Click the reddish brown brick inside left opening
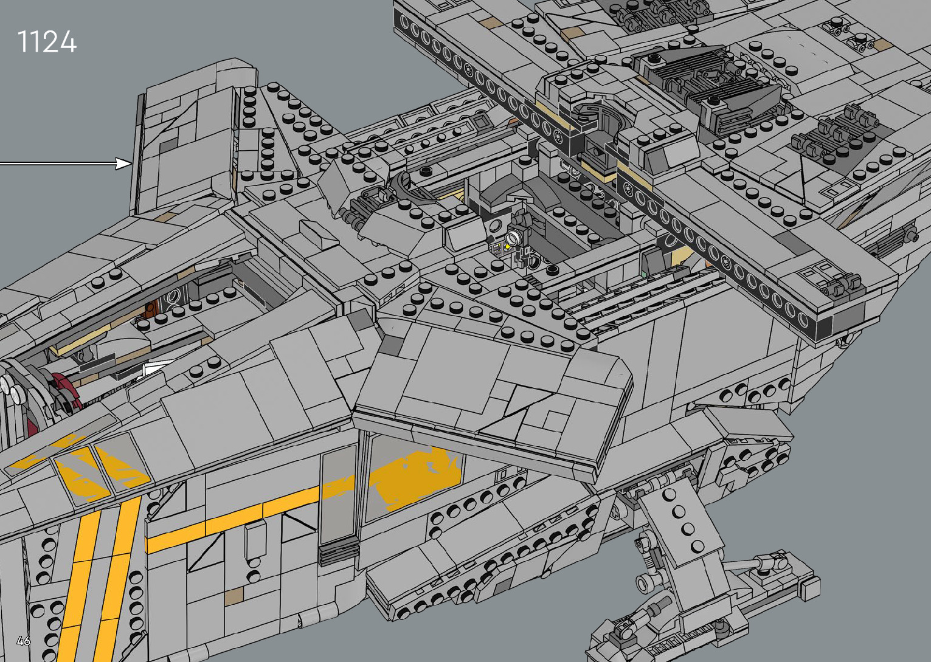This screenshot has width=931, height=662. [150, 310]
